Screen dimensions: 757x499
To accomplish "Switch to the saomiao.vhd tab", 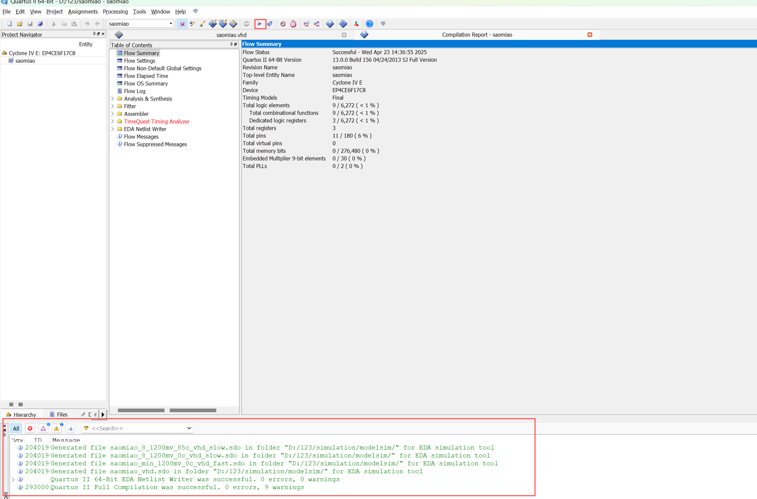I will (x=231, y=35).
